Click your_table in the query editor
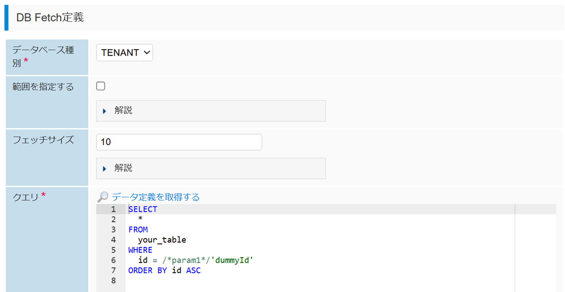 coord(162,240)
